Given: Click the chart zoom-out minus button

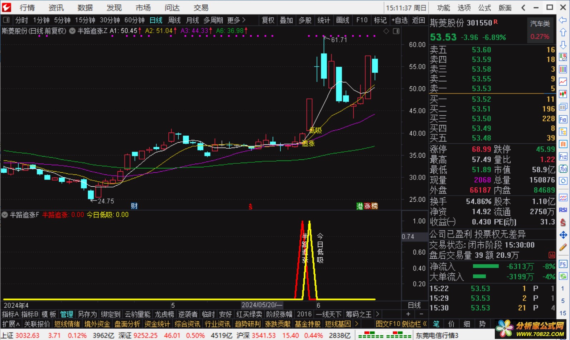Looking at the screenshot, I should (421, 314).
